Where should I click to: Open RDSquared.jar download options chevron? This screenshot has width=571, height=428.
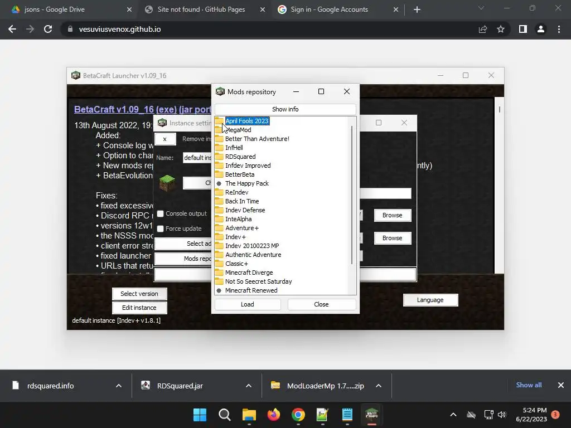[249, 386]
